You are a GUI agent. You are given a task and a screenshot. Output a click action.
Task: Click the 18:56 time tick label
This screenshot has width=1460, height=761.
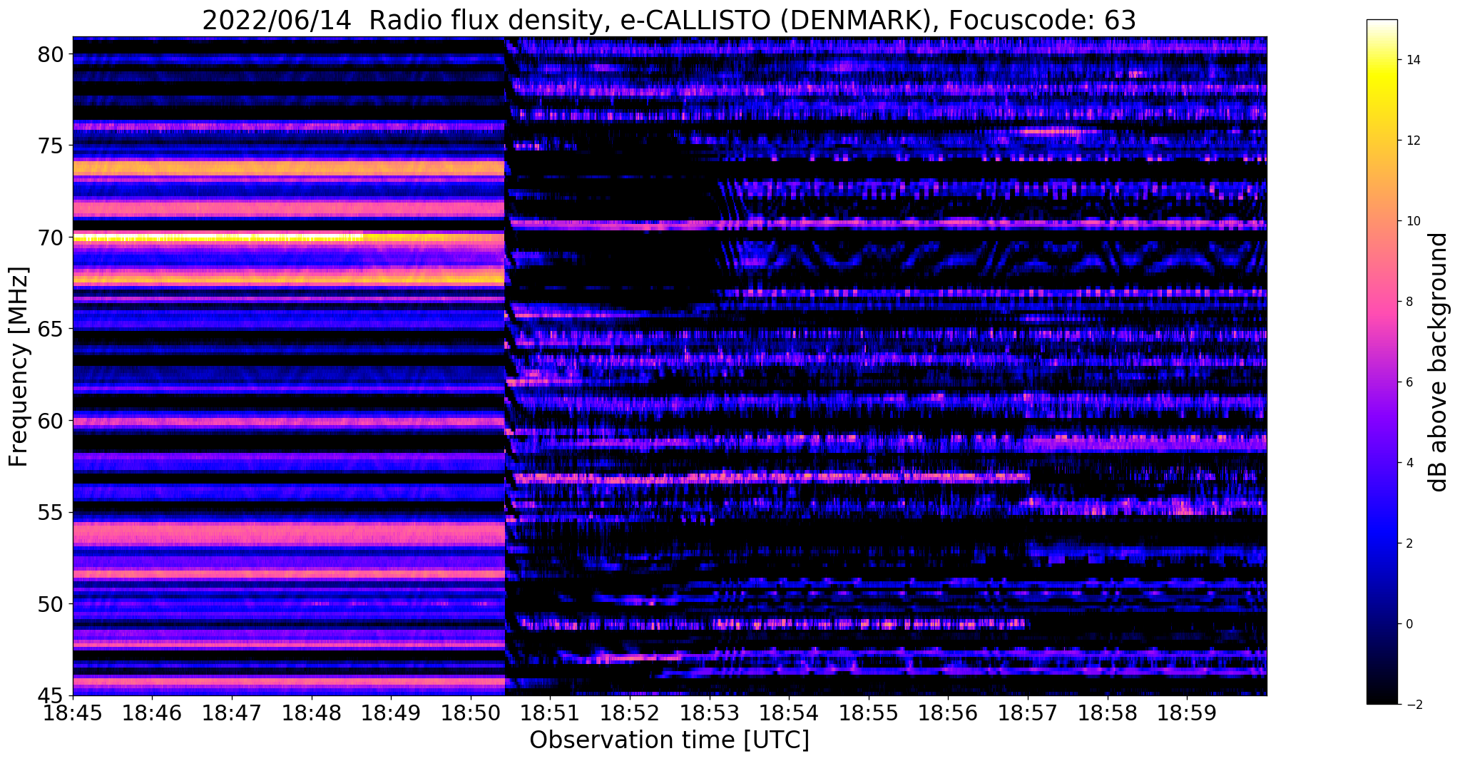tap(948, 713)
